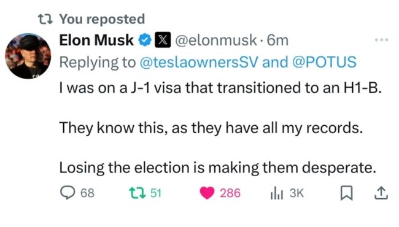Click the black X affiliation badge
Screen dimensions: 399x227
(x=163, y=40)
